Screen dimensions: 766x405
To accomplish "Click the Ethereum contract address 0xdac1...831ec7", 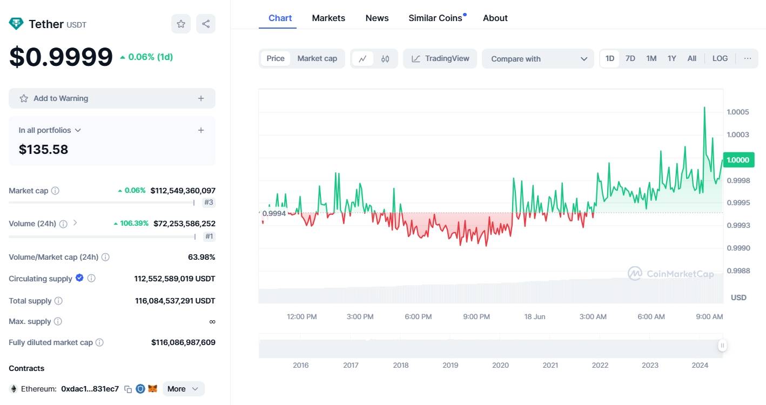I will tap(90, 389).
